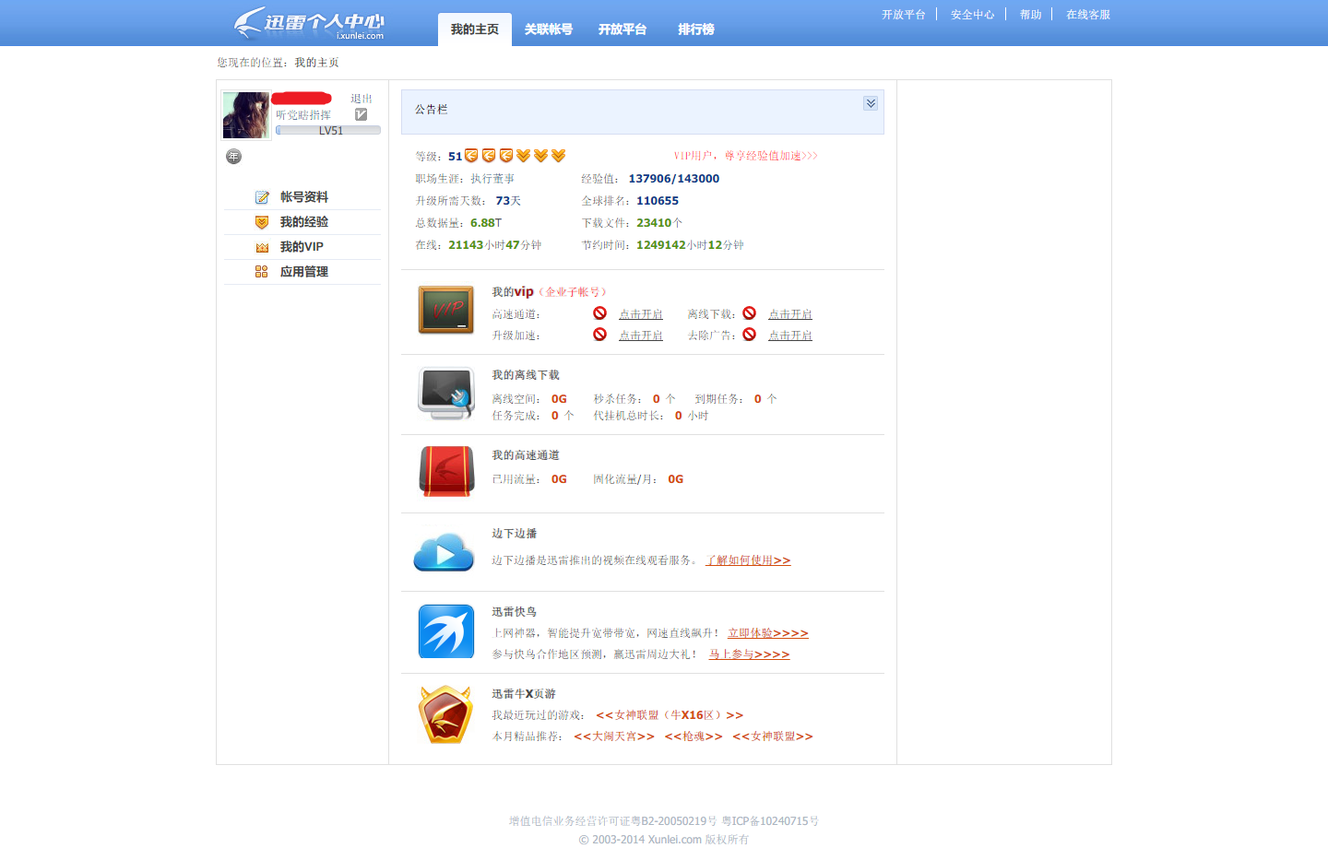Click 开放平台 link in top-right header
The height and width of the screenshot is (848, 1328).
[903, 15]
